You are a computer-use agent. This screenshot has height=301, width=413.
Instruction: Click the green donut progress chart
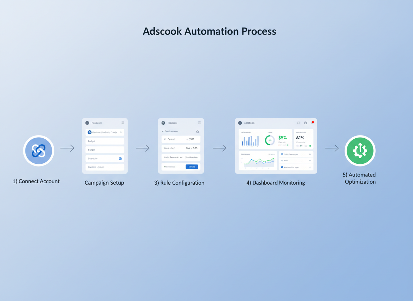[270, 140]
